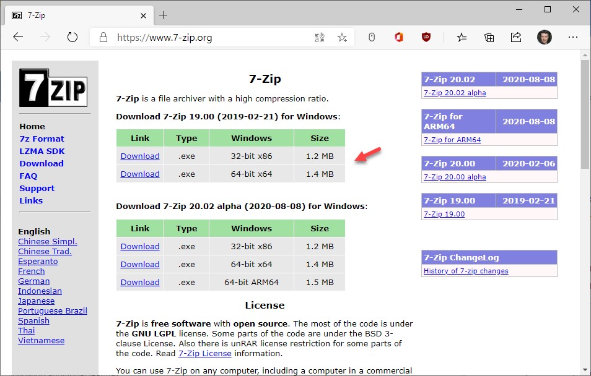
Task: Open the browser Settings and more menu
Action: pyautogui.click(x=572, y=37)
